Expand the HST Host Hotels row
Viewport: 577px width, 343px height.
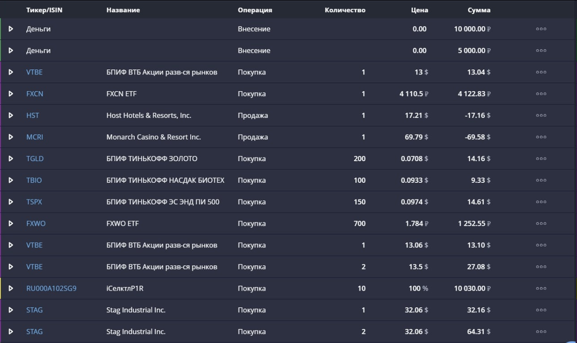pyautogui.click(x=11, y=115)
